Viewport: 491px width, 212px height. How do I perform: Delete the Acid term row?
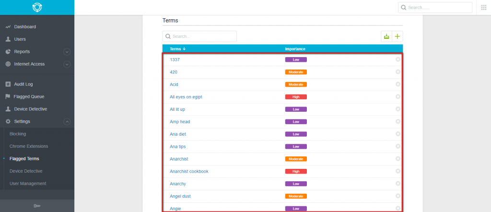pos(397,84)
